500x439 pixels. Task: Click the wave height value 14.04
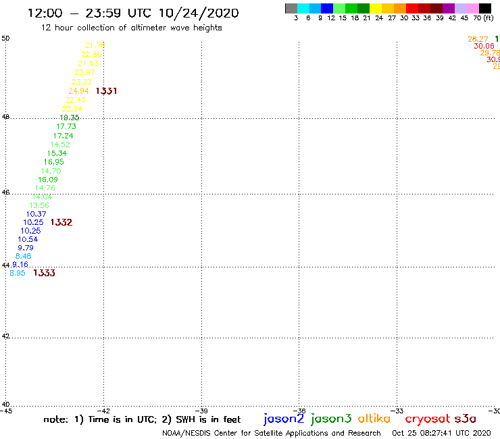(x=42, y=197)
